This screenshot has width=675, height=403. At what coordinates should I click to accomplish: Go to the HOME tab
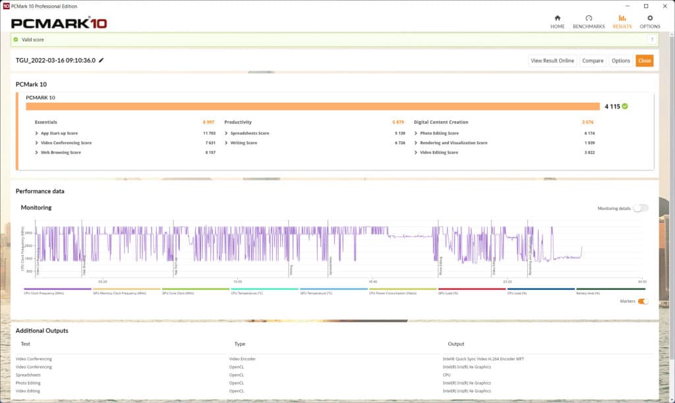557,22
